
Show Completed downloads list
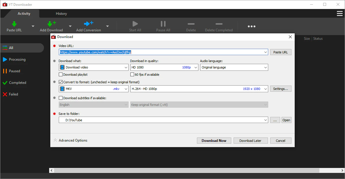click(x=17, y=83)
